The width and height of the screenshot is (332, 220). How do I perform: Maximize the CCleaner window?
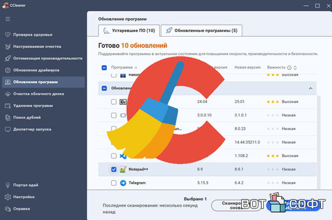(317, 6)
